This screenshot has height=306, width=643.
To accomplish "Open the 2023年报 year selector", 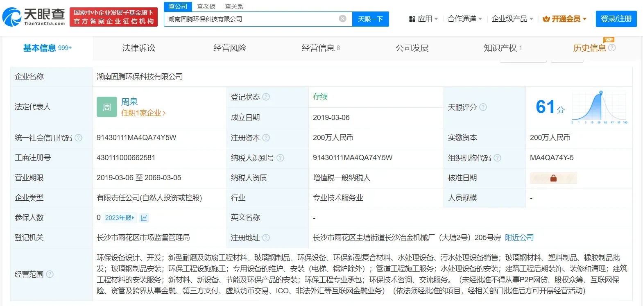I will tap(120, 218).
